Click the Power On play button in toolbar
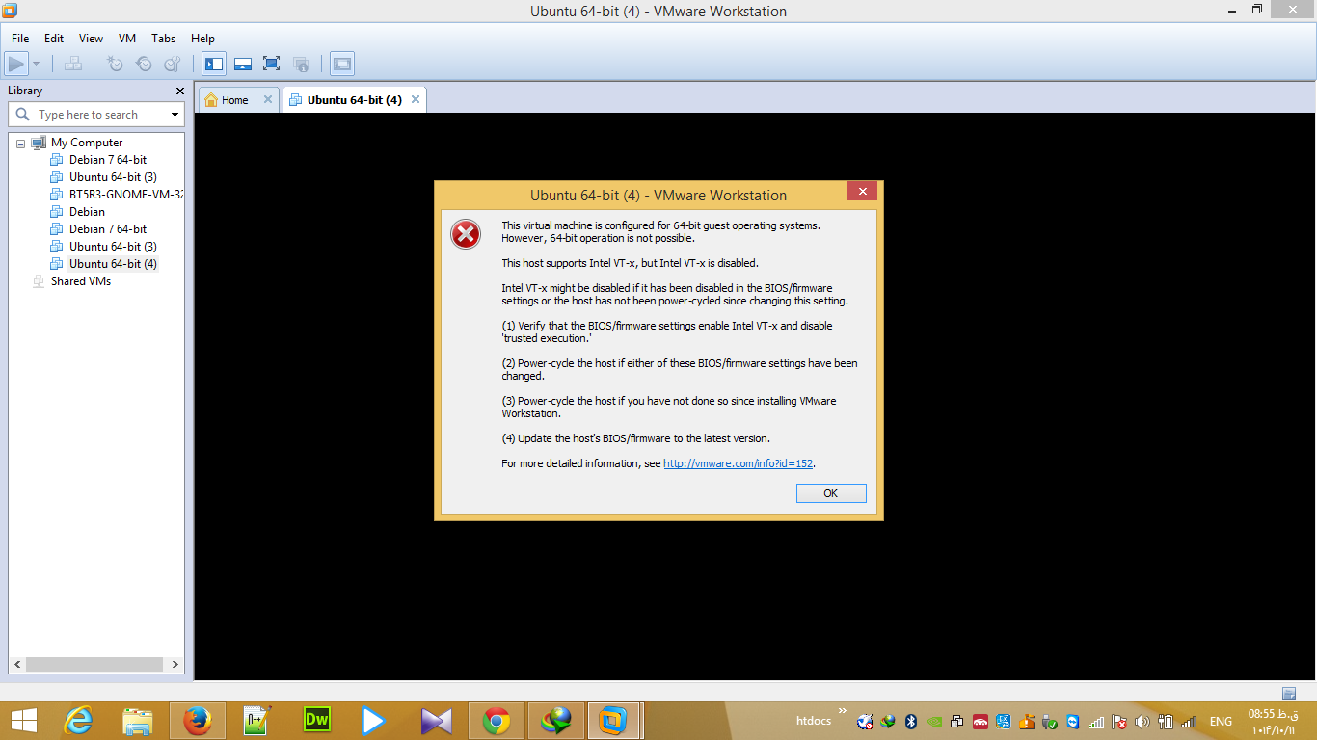 click(15, 65)
